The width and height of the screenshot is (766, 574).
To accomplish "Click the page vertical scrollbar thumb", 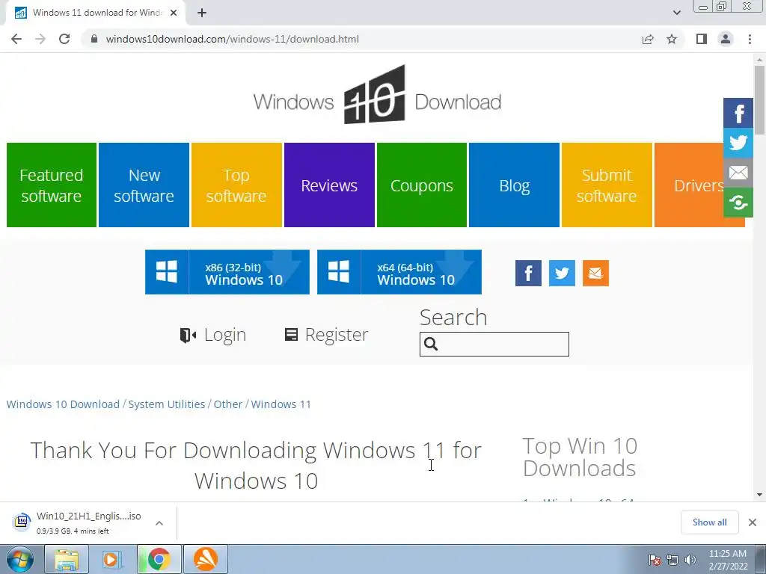I will pyautogui.click(x=759, y=100).
